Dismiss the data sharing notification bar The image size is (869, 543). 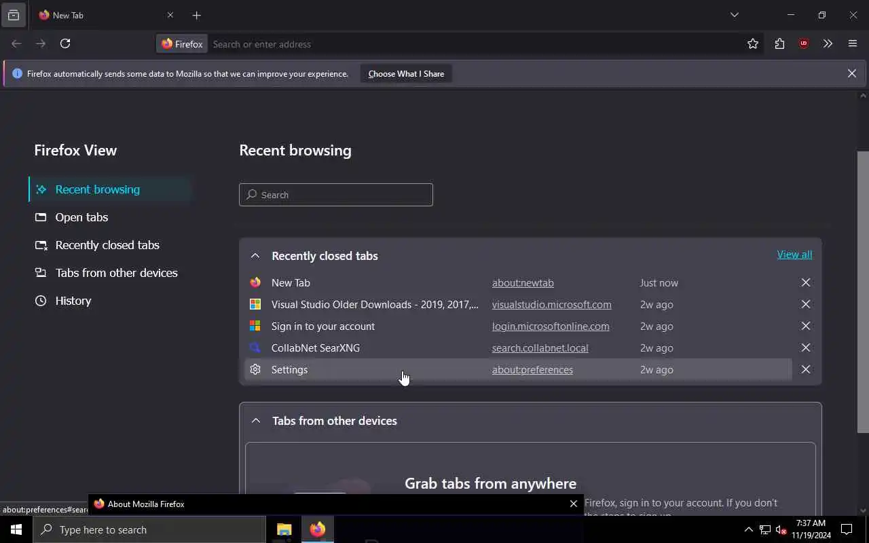coord(851,73)
